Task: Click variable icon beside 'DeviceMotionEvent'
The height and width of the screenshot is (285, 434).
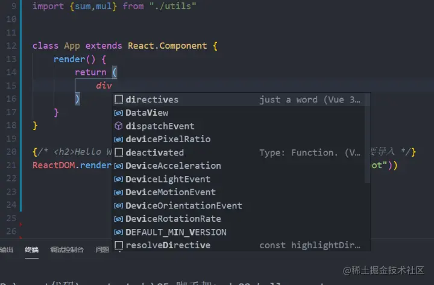Action: [119, 193]
